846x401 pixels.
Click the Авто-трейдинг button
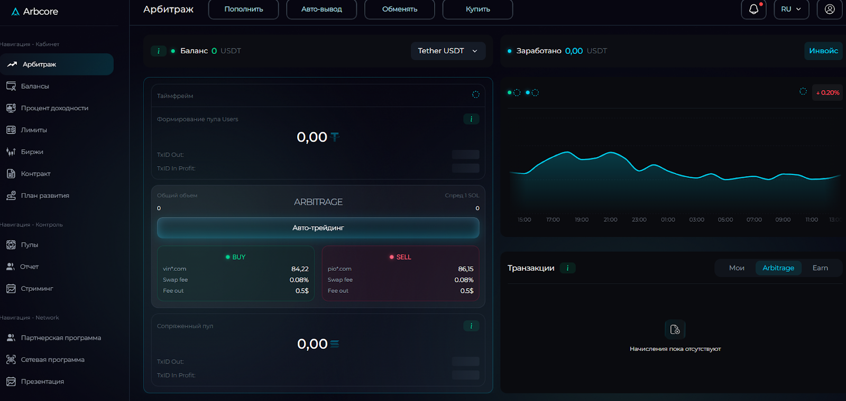coord(318,228)
